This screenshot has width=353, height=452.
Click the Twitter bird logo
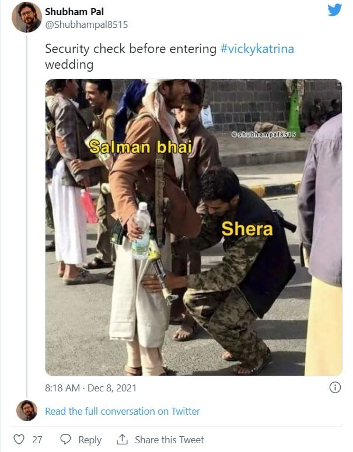pyautogui.click(x=334, y=10)
